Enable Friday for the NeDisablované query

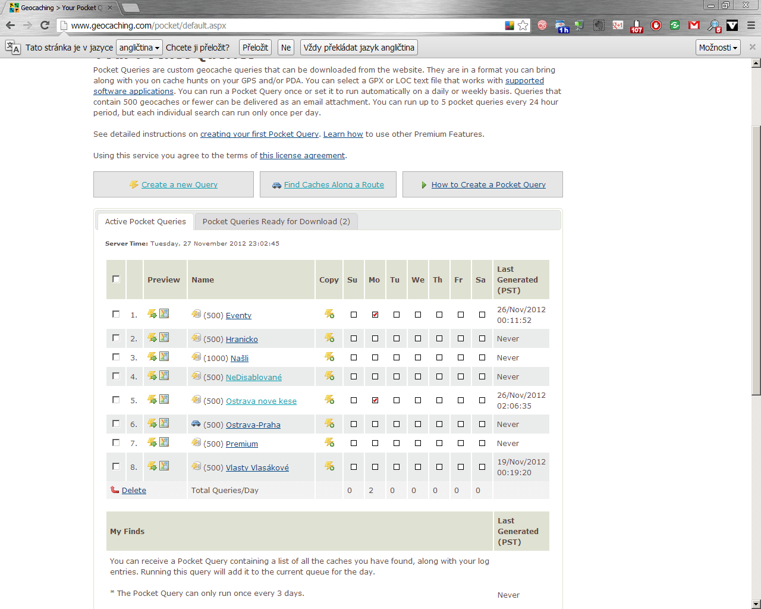coord(461,376)
